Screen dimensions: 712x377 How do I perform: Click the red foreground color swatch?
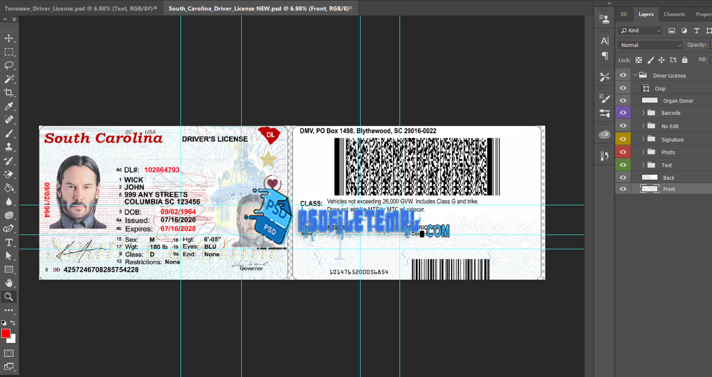coord(6,333)
